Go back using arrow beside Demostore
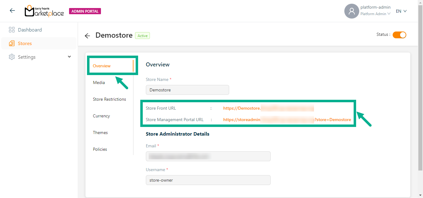The width and height of the screenshot is (423, 198). (87, 36)
